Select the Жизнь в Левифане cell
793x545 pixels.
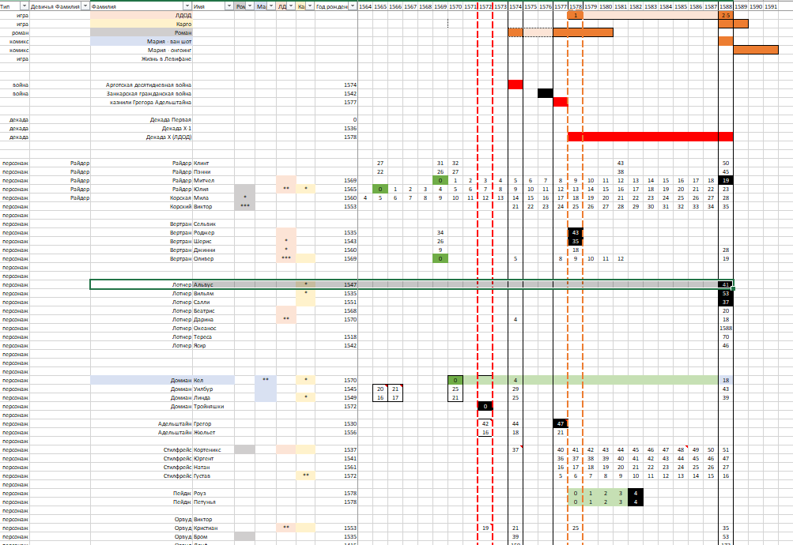142,58
